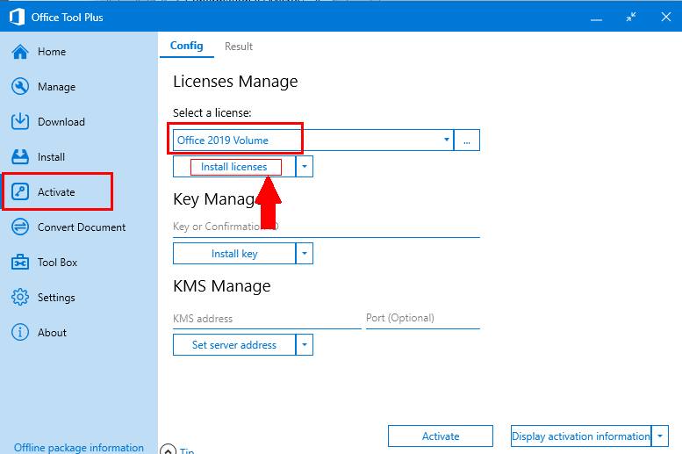Viewport: 682px width, 454px height.
Task: Click the ellipsis button beside license selector
Action: click(x=467, y=141)
